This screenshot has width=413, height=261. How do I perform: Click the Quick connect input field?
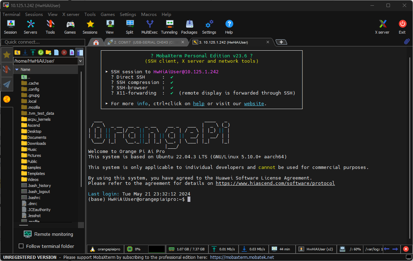(x=43, y=42)
